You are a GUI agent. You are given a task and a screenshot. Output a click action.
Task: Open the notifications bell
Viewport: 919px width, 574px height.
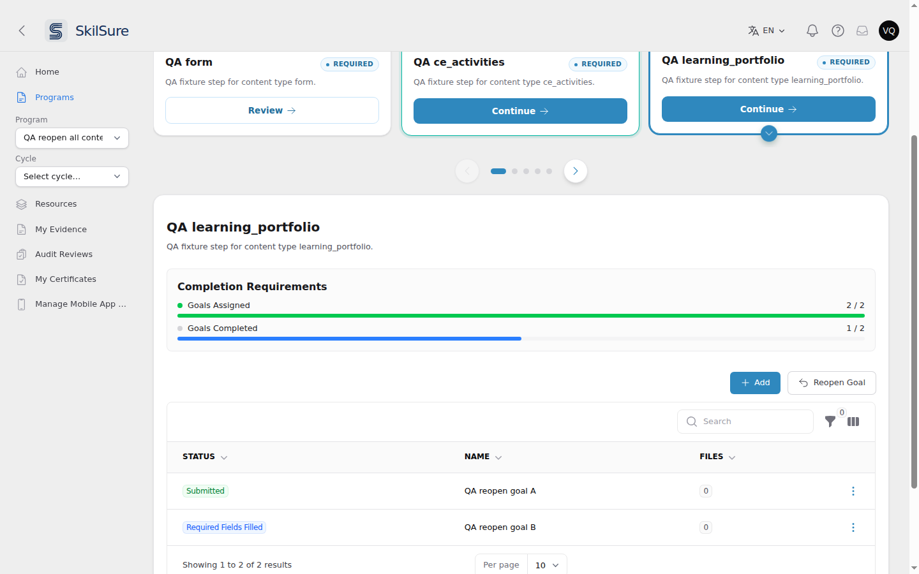coord(812,31)
